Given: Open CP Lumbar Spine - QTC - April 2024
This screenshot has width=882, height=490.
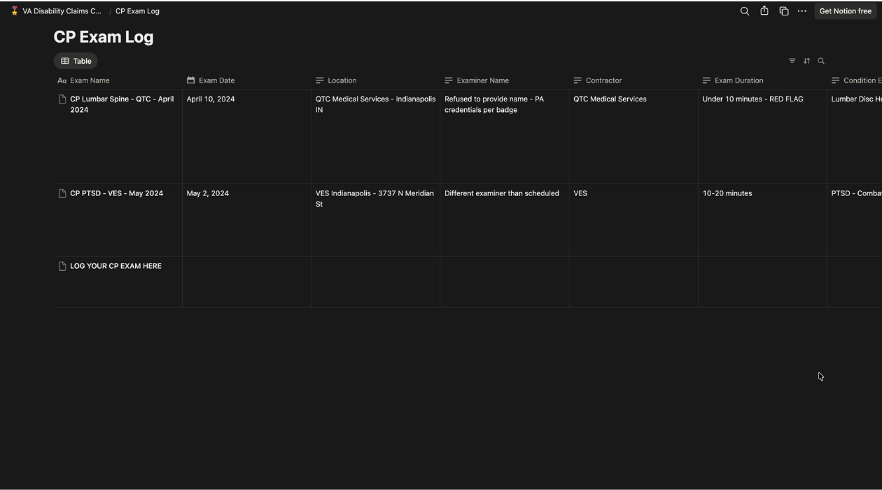Looking at the screenshot, I should pos(122,104).
